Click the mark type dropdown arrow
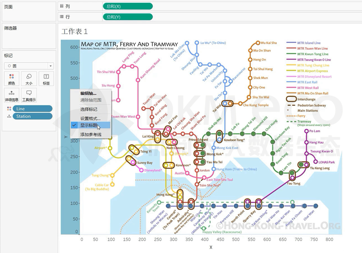Screen dimensions: 362x253 pos(51,66)
